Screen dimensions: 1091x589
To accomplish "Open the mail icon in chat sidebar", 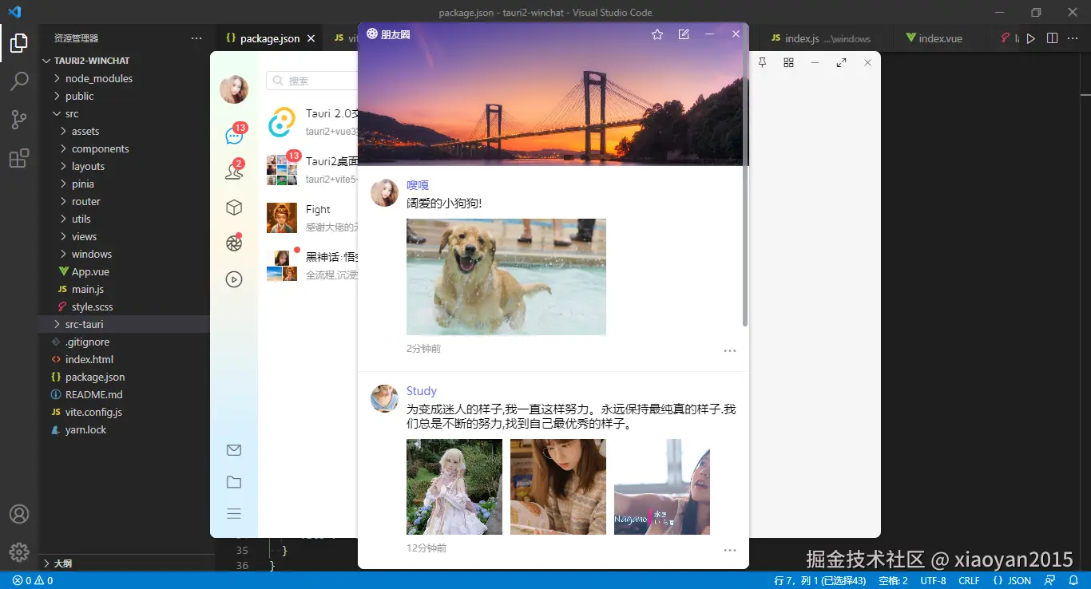I will pos(233,449).
